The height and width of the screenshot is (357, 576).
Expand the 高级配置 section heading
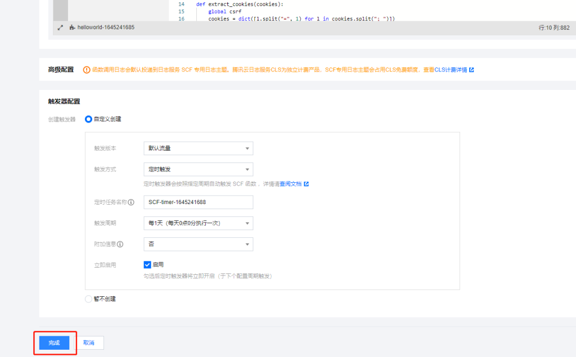coord(61,70)
